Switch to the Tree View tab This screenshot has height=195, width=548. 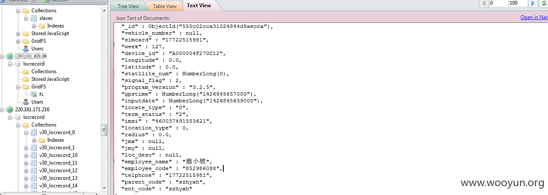point(128,6)
